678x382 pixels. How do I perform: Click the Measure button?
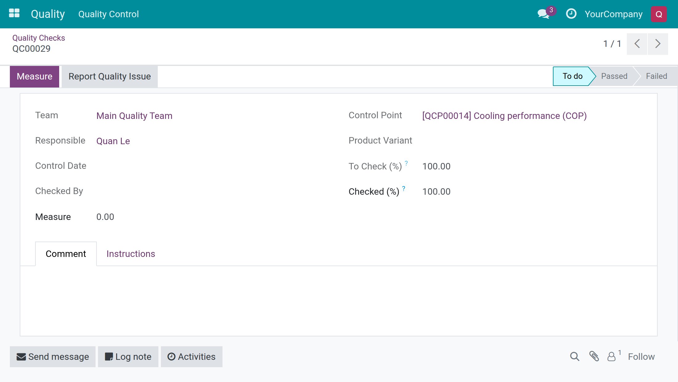click(35, 76)
